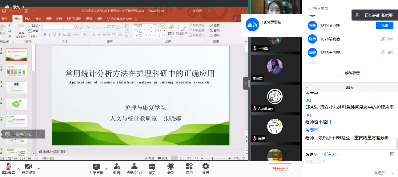Viewport: 398px width, 177px height.
Task: Turn on video camera
Action: pos(29,167)
